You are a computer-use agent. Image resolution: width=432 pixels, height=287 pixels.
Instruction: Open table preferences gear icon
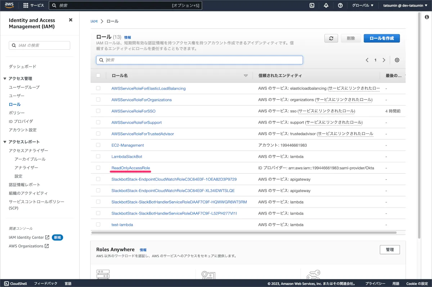tap(397, 60)
